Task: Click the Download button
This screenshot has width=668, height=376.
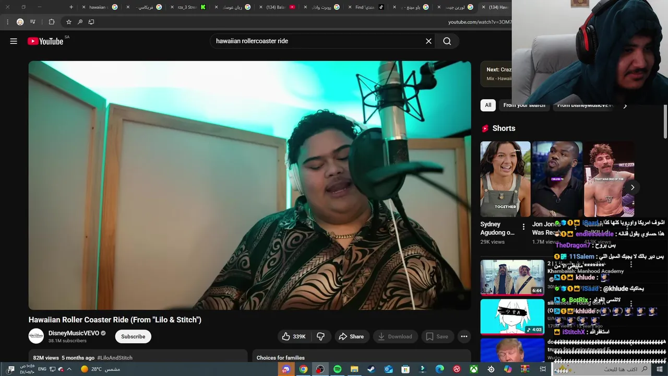Action: pyautogui.click(x=395, y=337)
